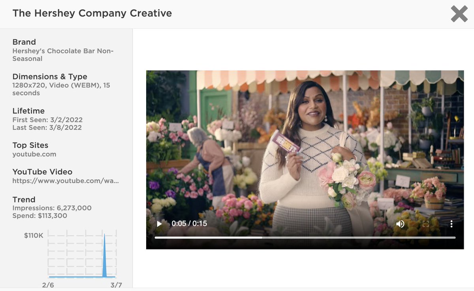Click the Dimensions & Type heading
The width and height of the screenshot is (474, 291).
point(50,77)
